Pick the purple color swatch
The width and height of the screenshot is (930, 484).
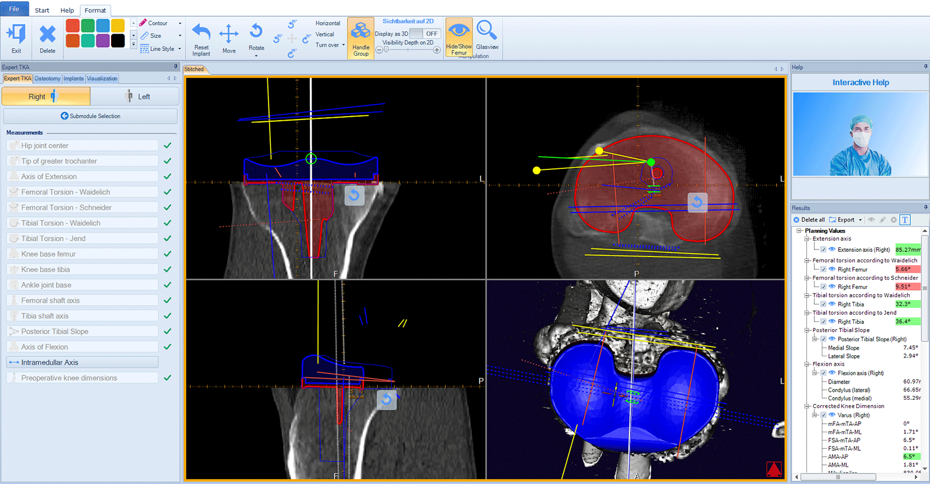tap(103, 41)
